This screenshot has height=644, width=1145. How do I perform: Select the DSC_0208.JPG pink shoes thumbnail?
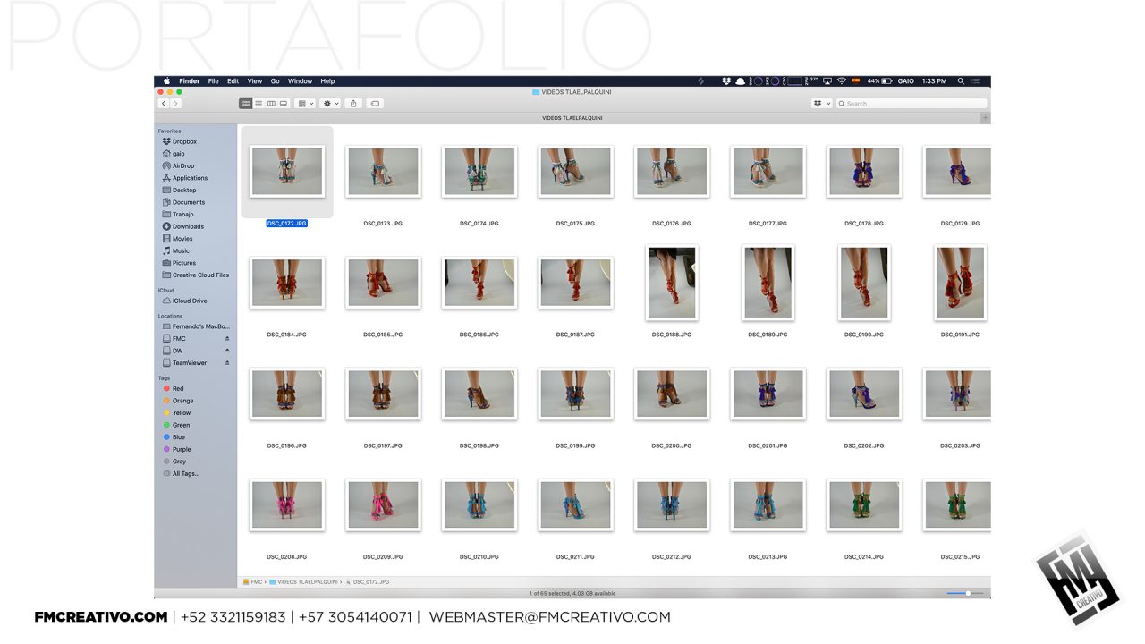coord(287,505)
